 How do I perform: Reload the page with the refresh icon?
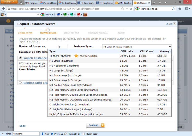(x=131, y=9)
